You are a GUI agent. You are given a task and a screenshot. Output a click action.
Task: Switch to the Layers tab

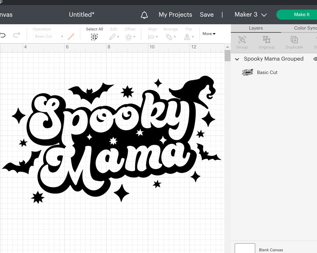pos(256,28)
